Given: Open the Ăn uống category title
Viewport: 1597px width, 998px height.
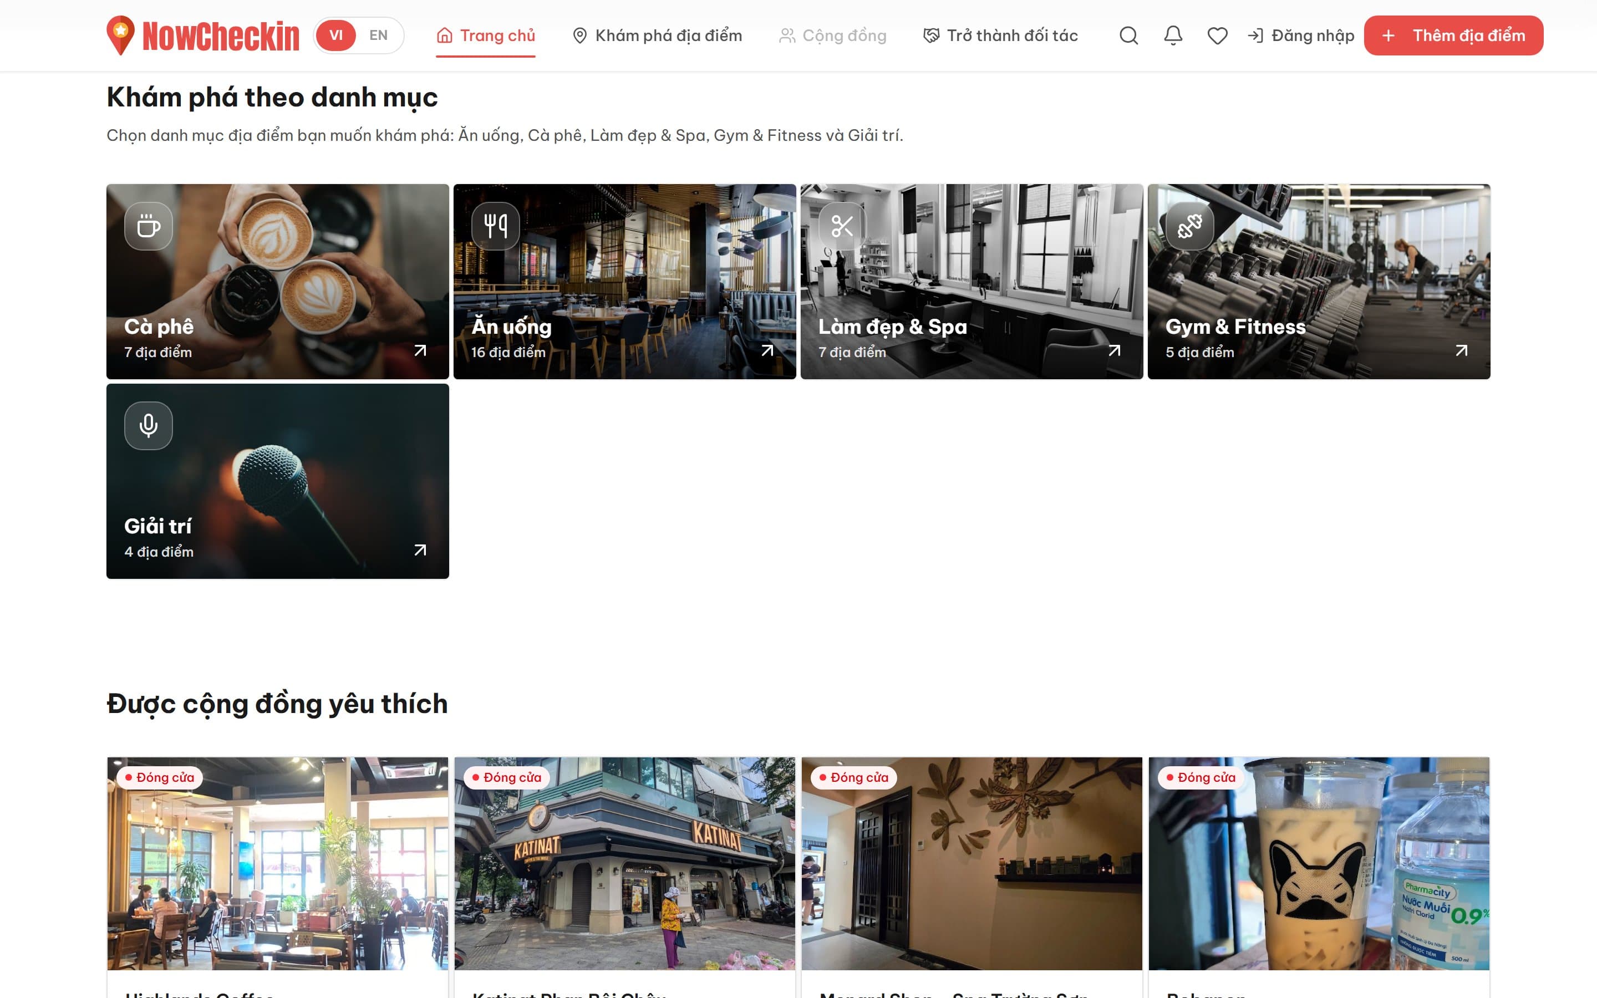Looking at the screenshot, I should pos(511,327).
